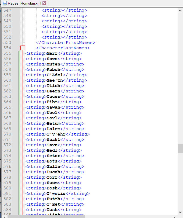Place the cursor on name Xalln
This screenshot has width=183, height=218.
pyautogui.click(x=53, y=167)
